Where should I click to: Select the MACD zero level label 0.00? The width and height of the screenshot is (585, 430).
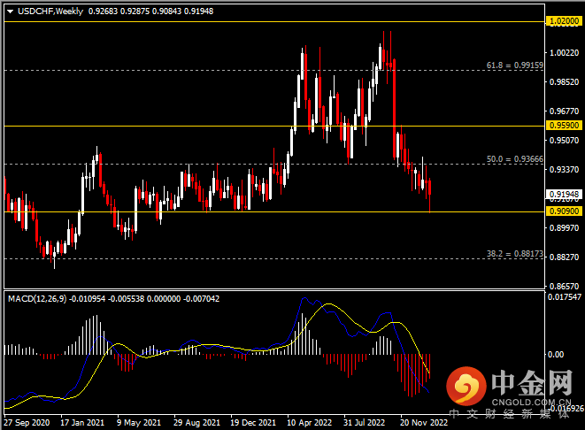tap(556, 354)
